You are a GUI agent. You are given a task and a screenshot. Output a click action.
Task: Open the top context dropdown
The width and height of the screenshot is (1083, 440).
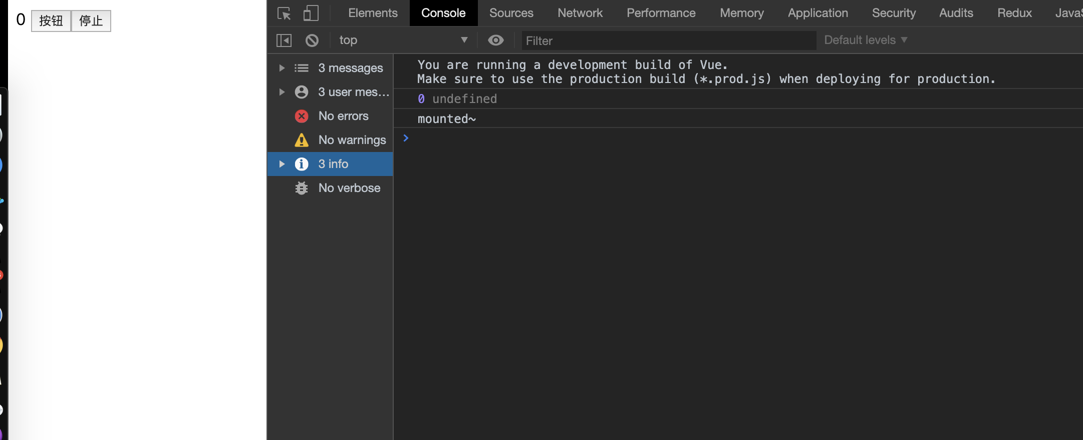(x=403, y=40)
